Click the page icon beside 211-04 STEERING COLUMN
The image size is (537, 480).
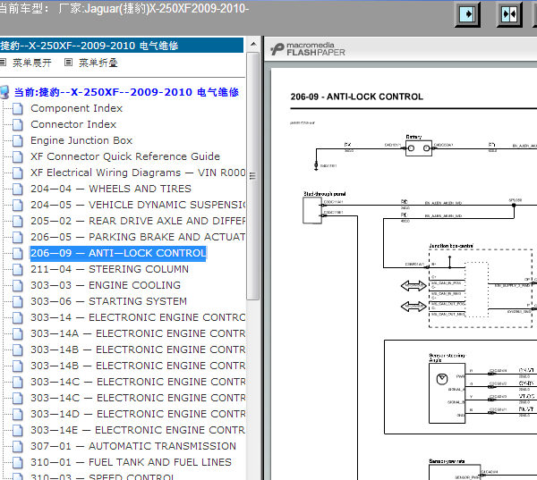click(18, 270)
